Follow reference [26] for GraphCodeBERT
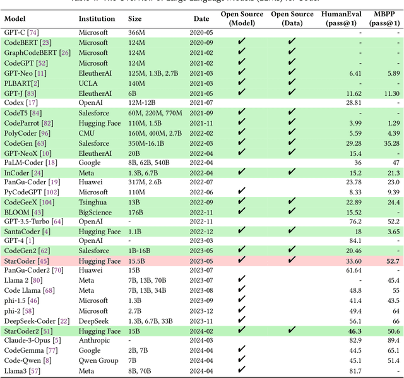404x378 pixels. 64,52
